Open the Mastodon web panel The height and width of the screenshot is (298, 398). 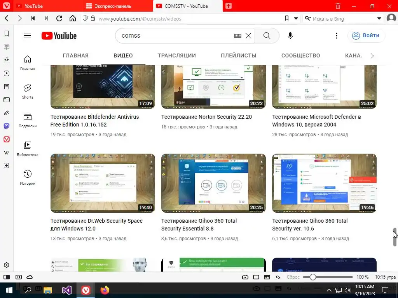pyautogui.click(x=7, y=126)
